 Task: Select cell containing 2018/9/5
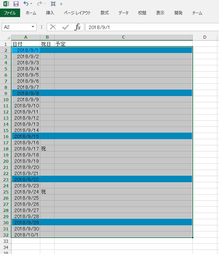click(x=26, y=75)
